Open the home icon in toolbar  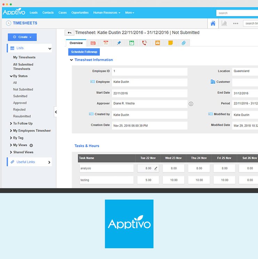213,23
